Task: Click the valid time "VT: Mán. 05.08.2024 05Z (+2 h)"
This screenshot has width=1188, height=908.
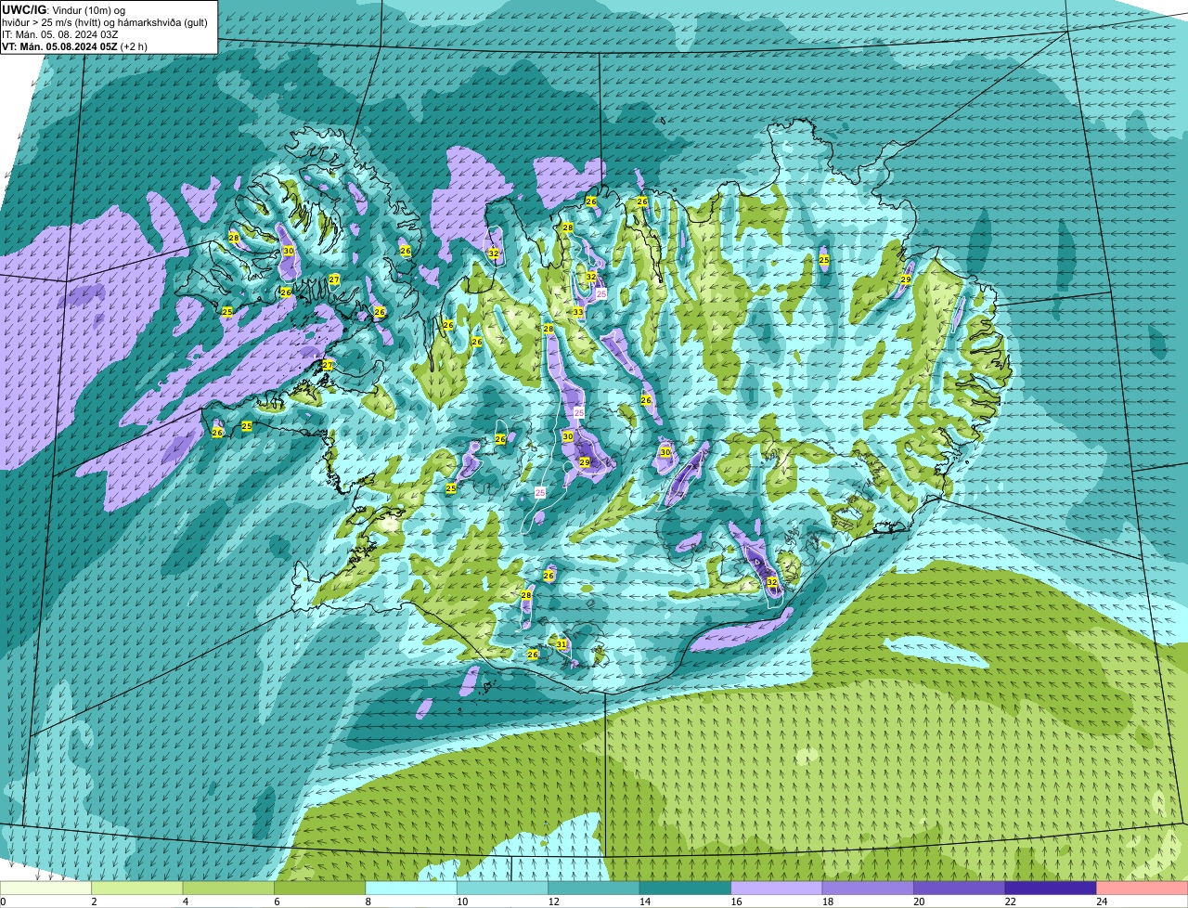Action: (75, 45)
